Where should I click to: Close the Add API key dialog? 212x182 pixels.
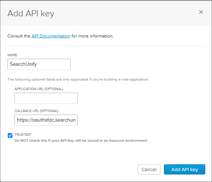point(201,12)
